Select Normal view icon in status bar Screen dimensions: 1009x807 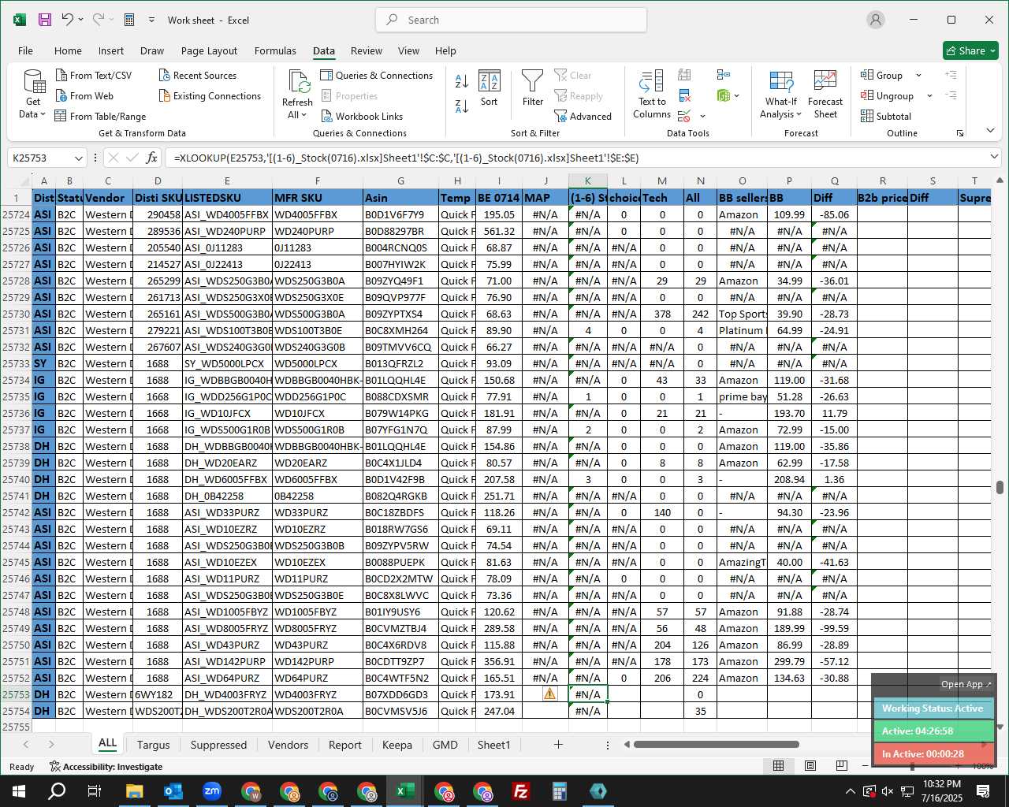coord(778,766)
